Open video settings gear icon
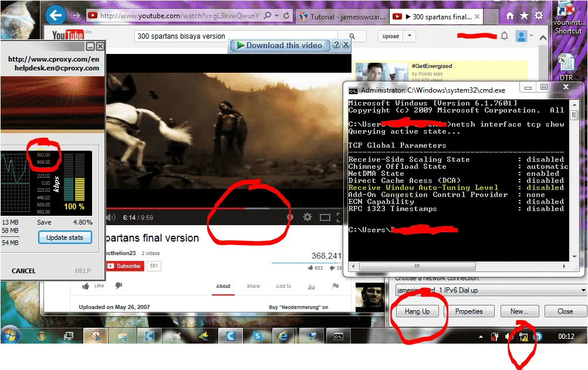Screen dimensions: 588x370 coord(307,217)
